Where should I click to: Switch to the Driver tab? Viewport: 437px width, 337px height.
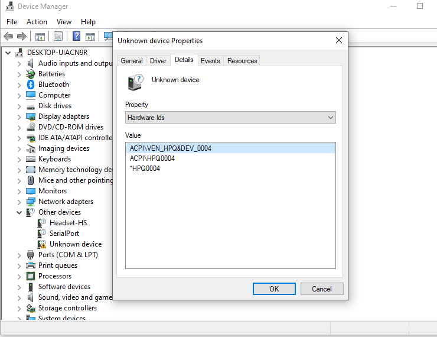pos(158,61)
